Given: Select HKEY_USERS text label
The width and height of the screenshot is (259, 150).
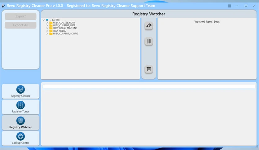Looking at the screenshot, I should click(59, 31).
